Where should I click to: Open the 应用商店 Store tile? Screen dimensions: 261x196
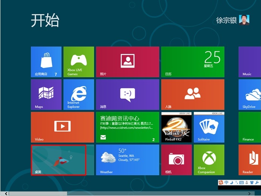coord(46,62)
